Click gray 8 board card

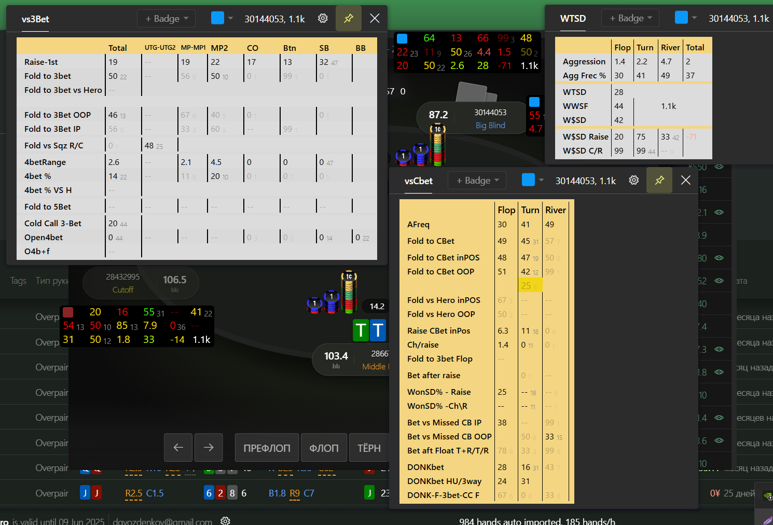232,493
